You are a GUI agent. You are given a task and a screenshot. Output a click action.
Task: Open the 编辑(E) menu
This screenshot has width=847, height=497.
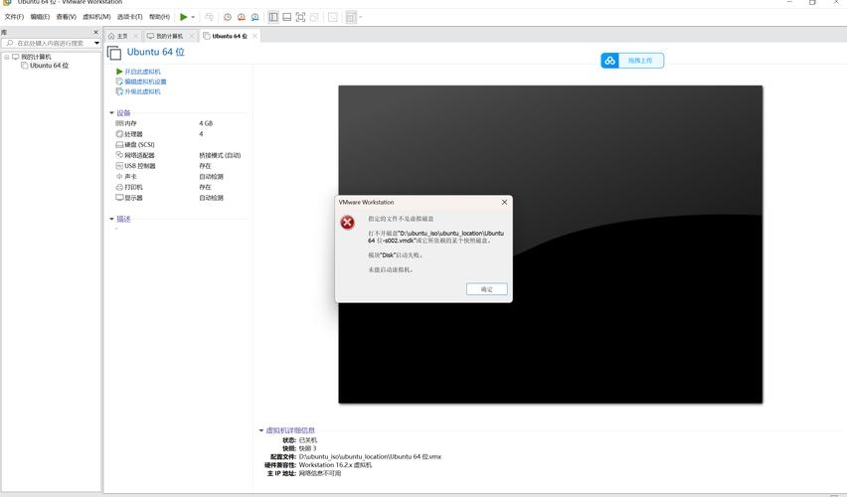coord(40,17)
